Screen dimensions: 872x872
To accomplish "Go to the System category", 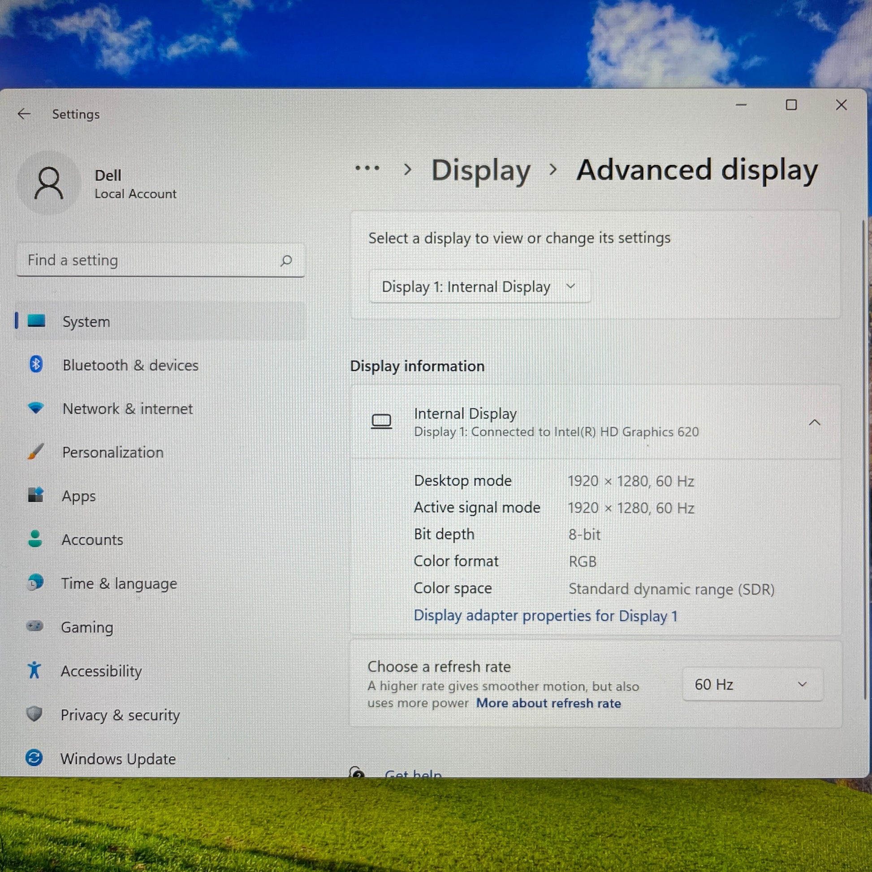I will pyautogui.click(x=86, y=321).
